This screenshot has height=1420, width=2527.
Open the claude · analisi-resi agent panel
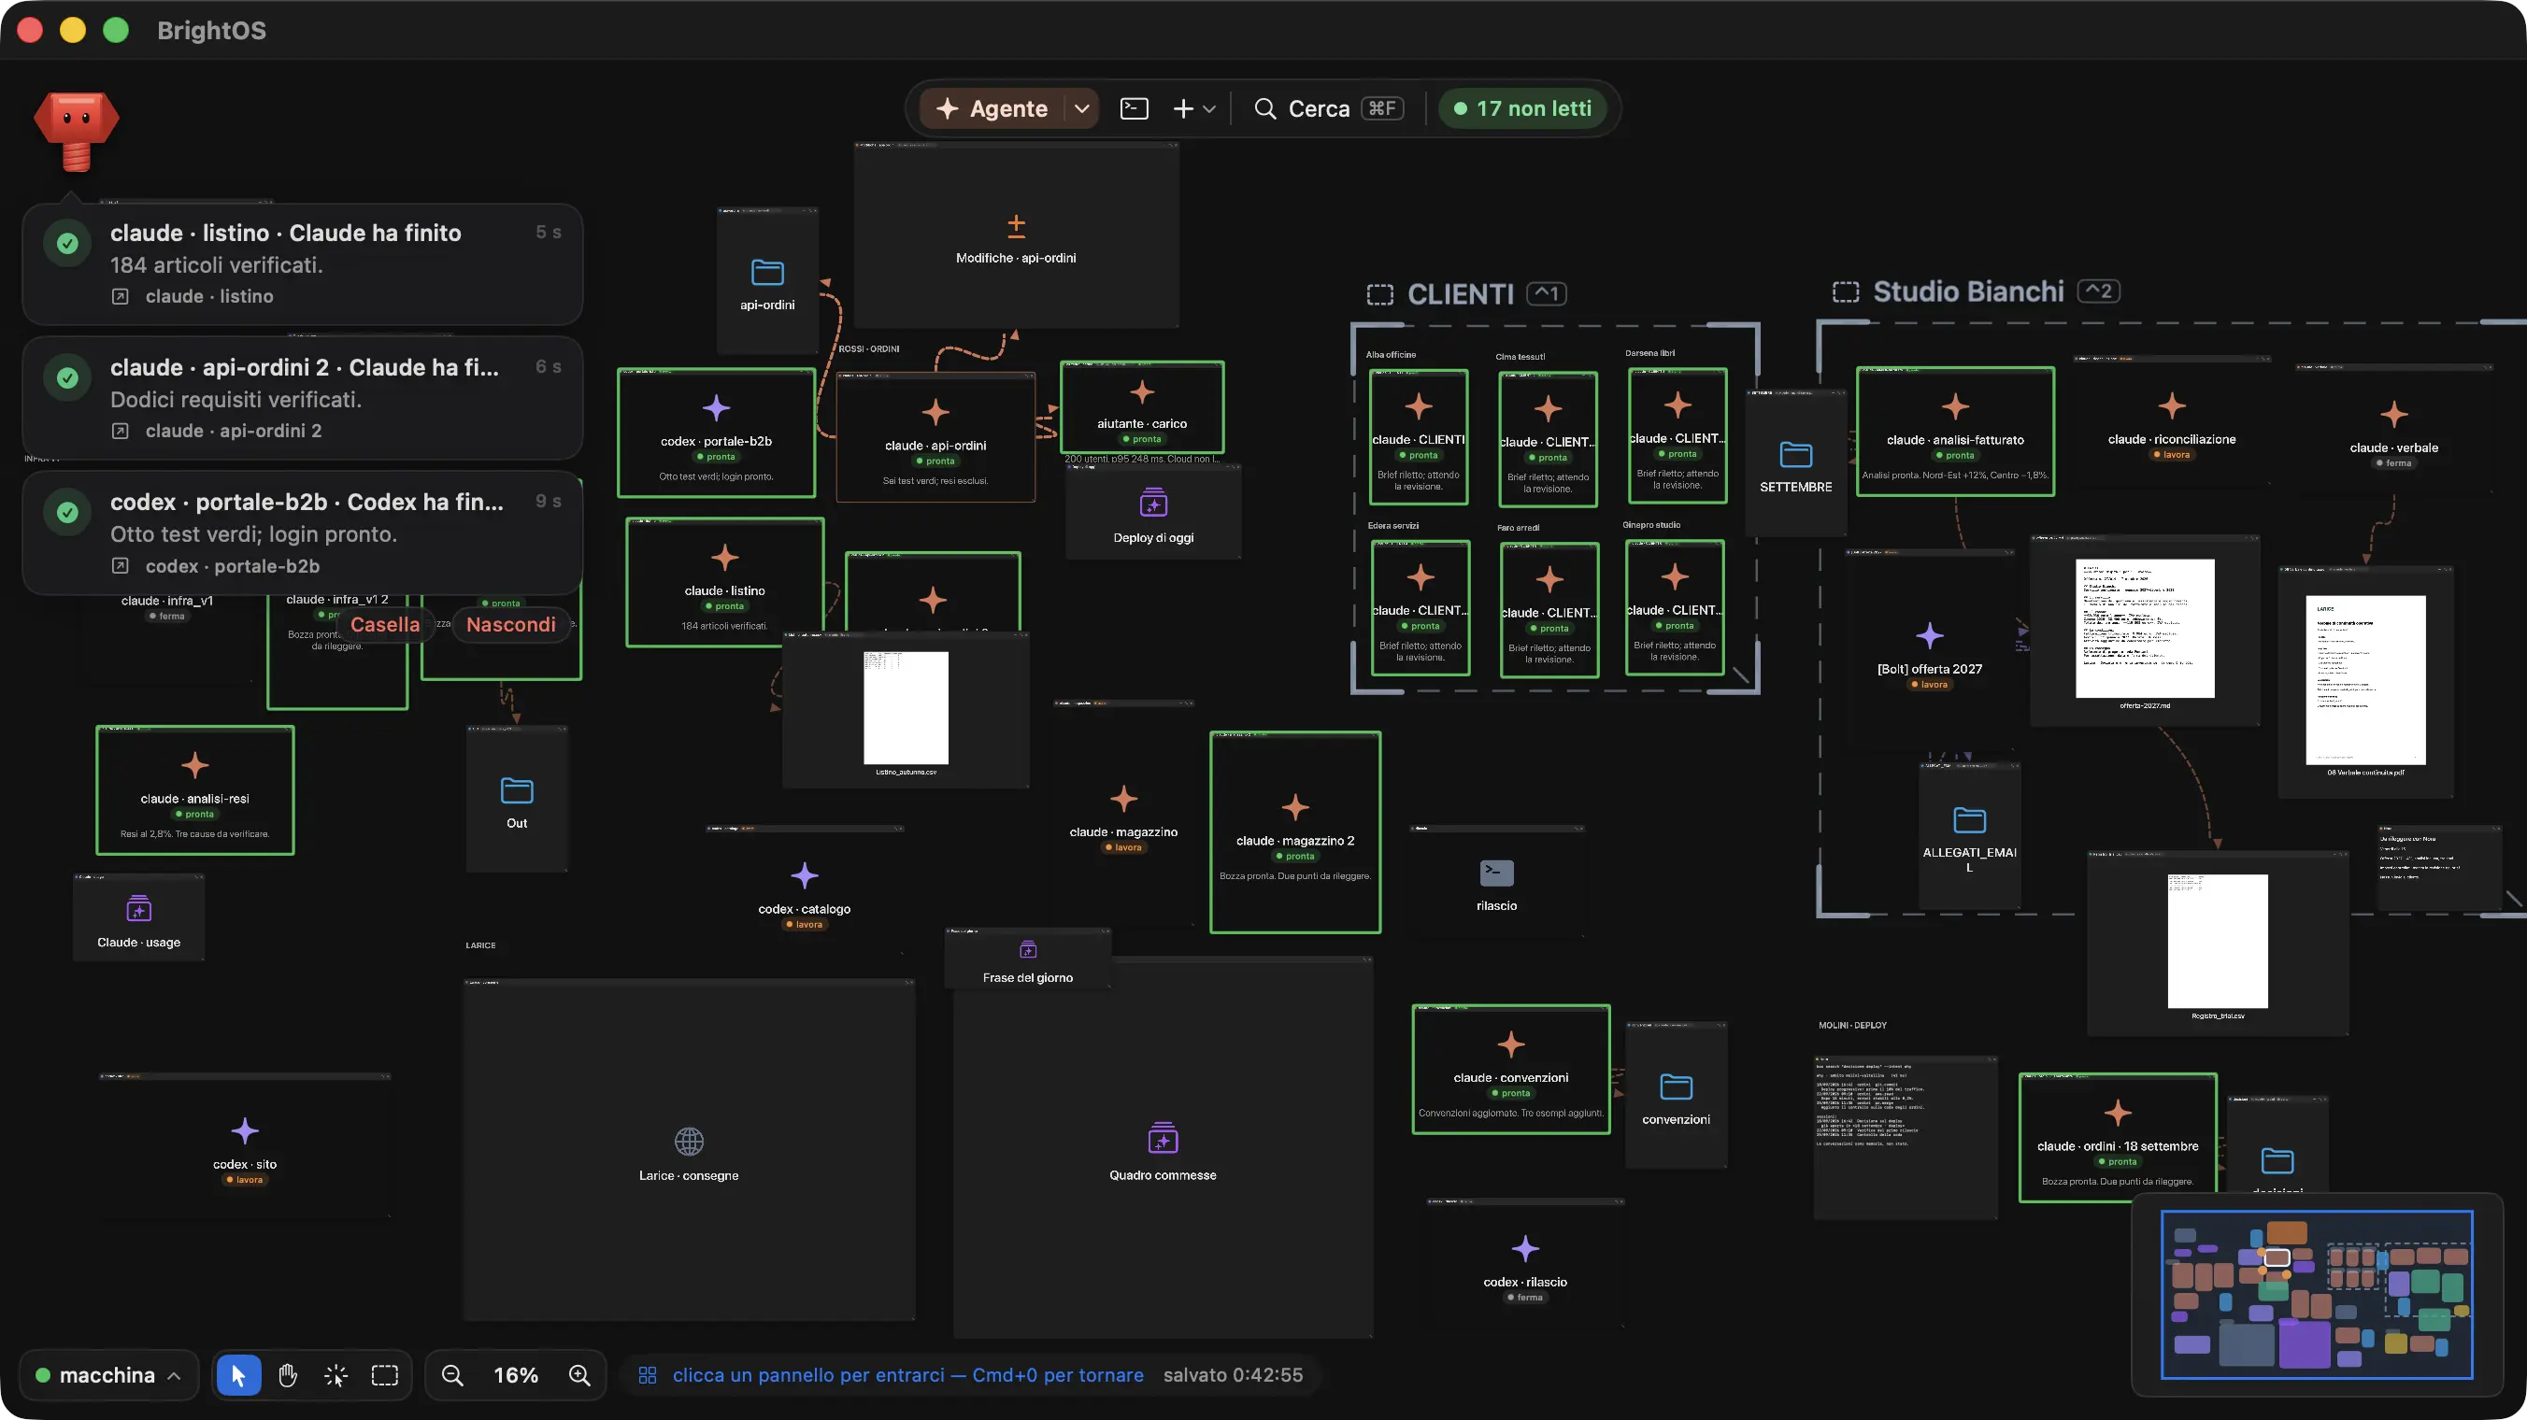point(195,790)
